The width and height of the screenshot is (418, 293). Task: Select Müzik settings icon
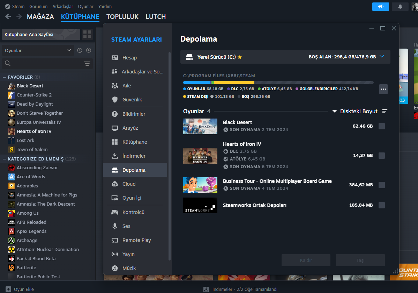[x=115, y=268]
